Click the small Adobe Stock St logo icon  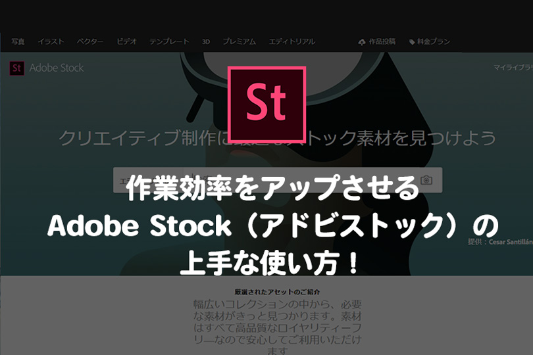[x=16, y=68]
